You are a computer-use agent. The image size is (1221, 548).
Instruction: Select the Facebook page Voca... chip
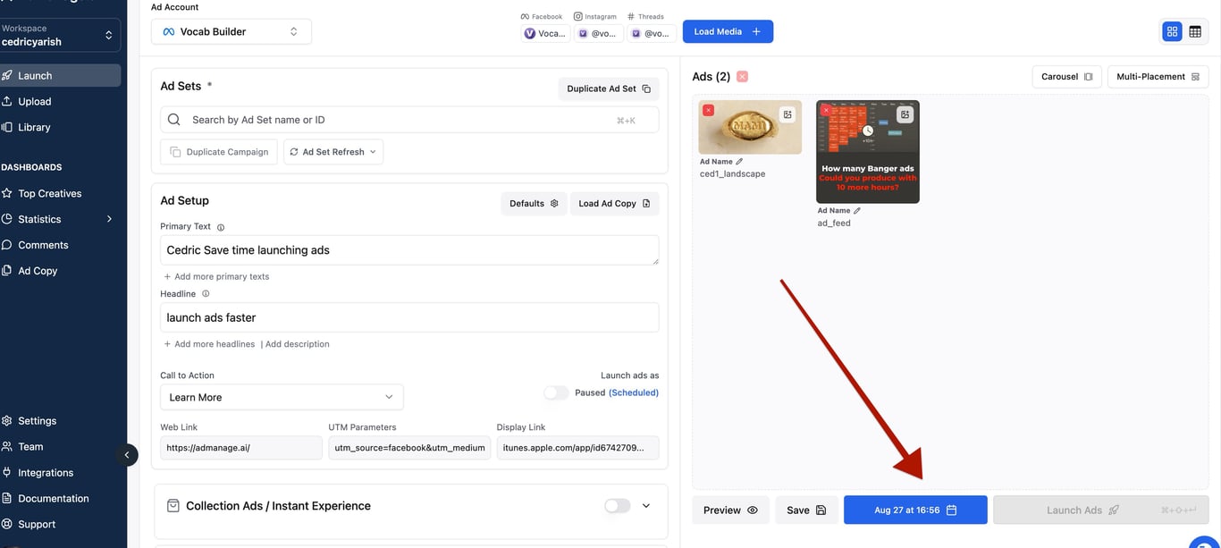[545, 33]
